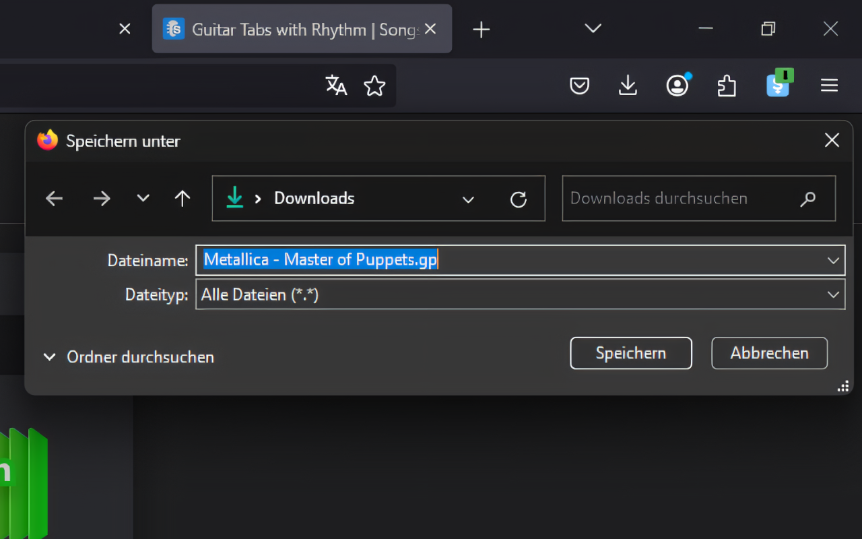The width and height of the screenshot is (862, 539).
Task: Go back in the save dialog
Action: point(54,198)
